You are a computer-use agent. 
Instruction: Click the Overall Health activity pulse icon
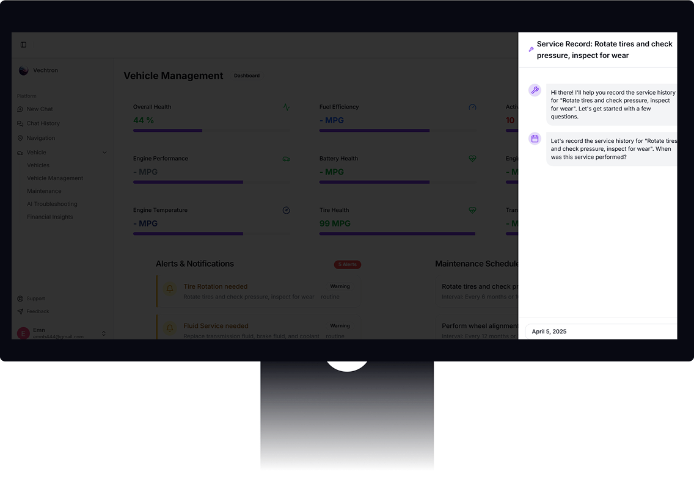tap(286, 107)
